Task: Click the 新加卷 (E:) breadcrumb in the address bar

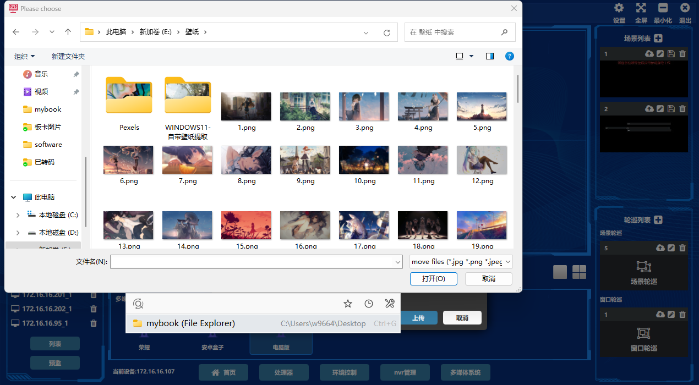Action: (156, 32)
